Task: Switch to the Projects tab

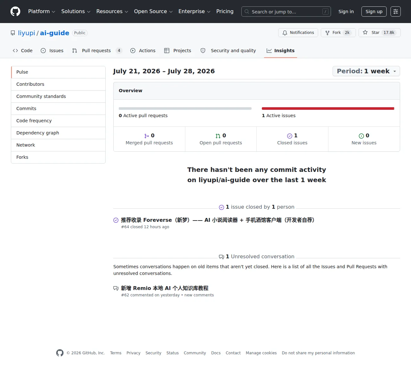Action: [178, 51]
